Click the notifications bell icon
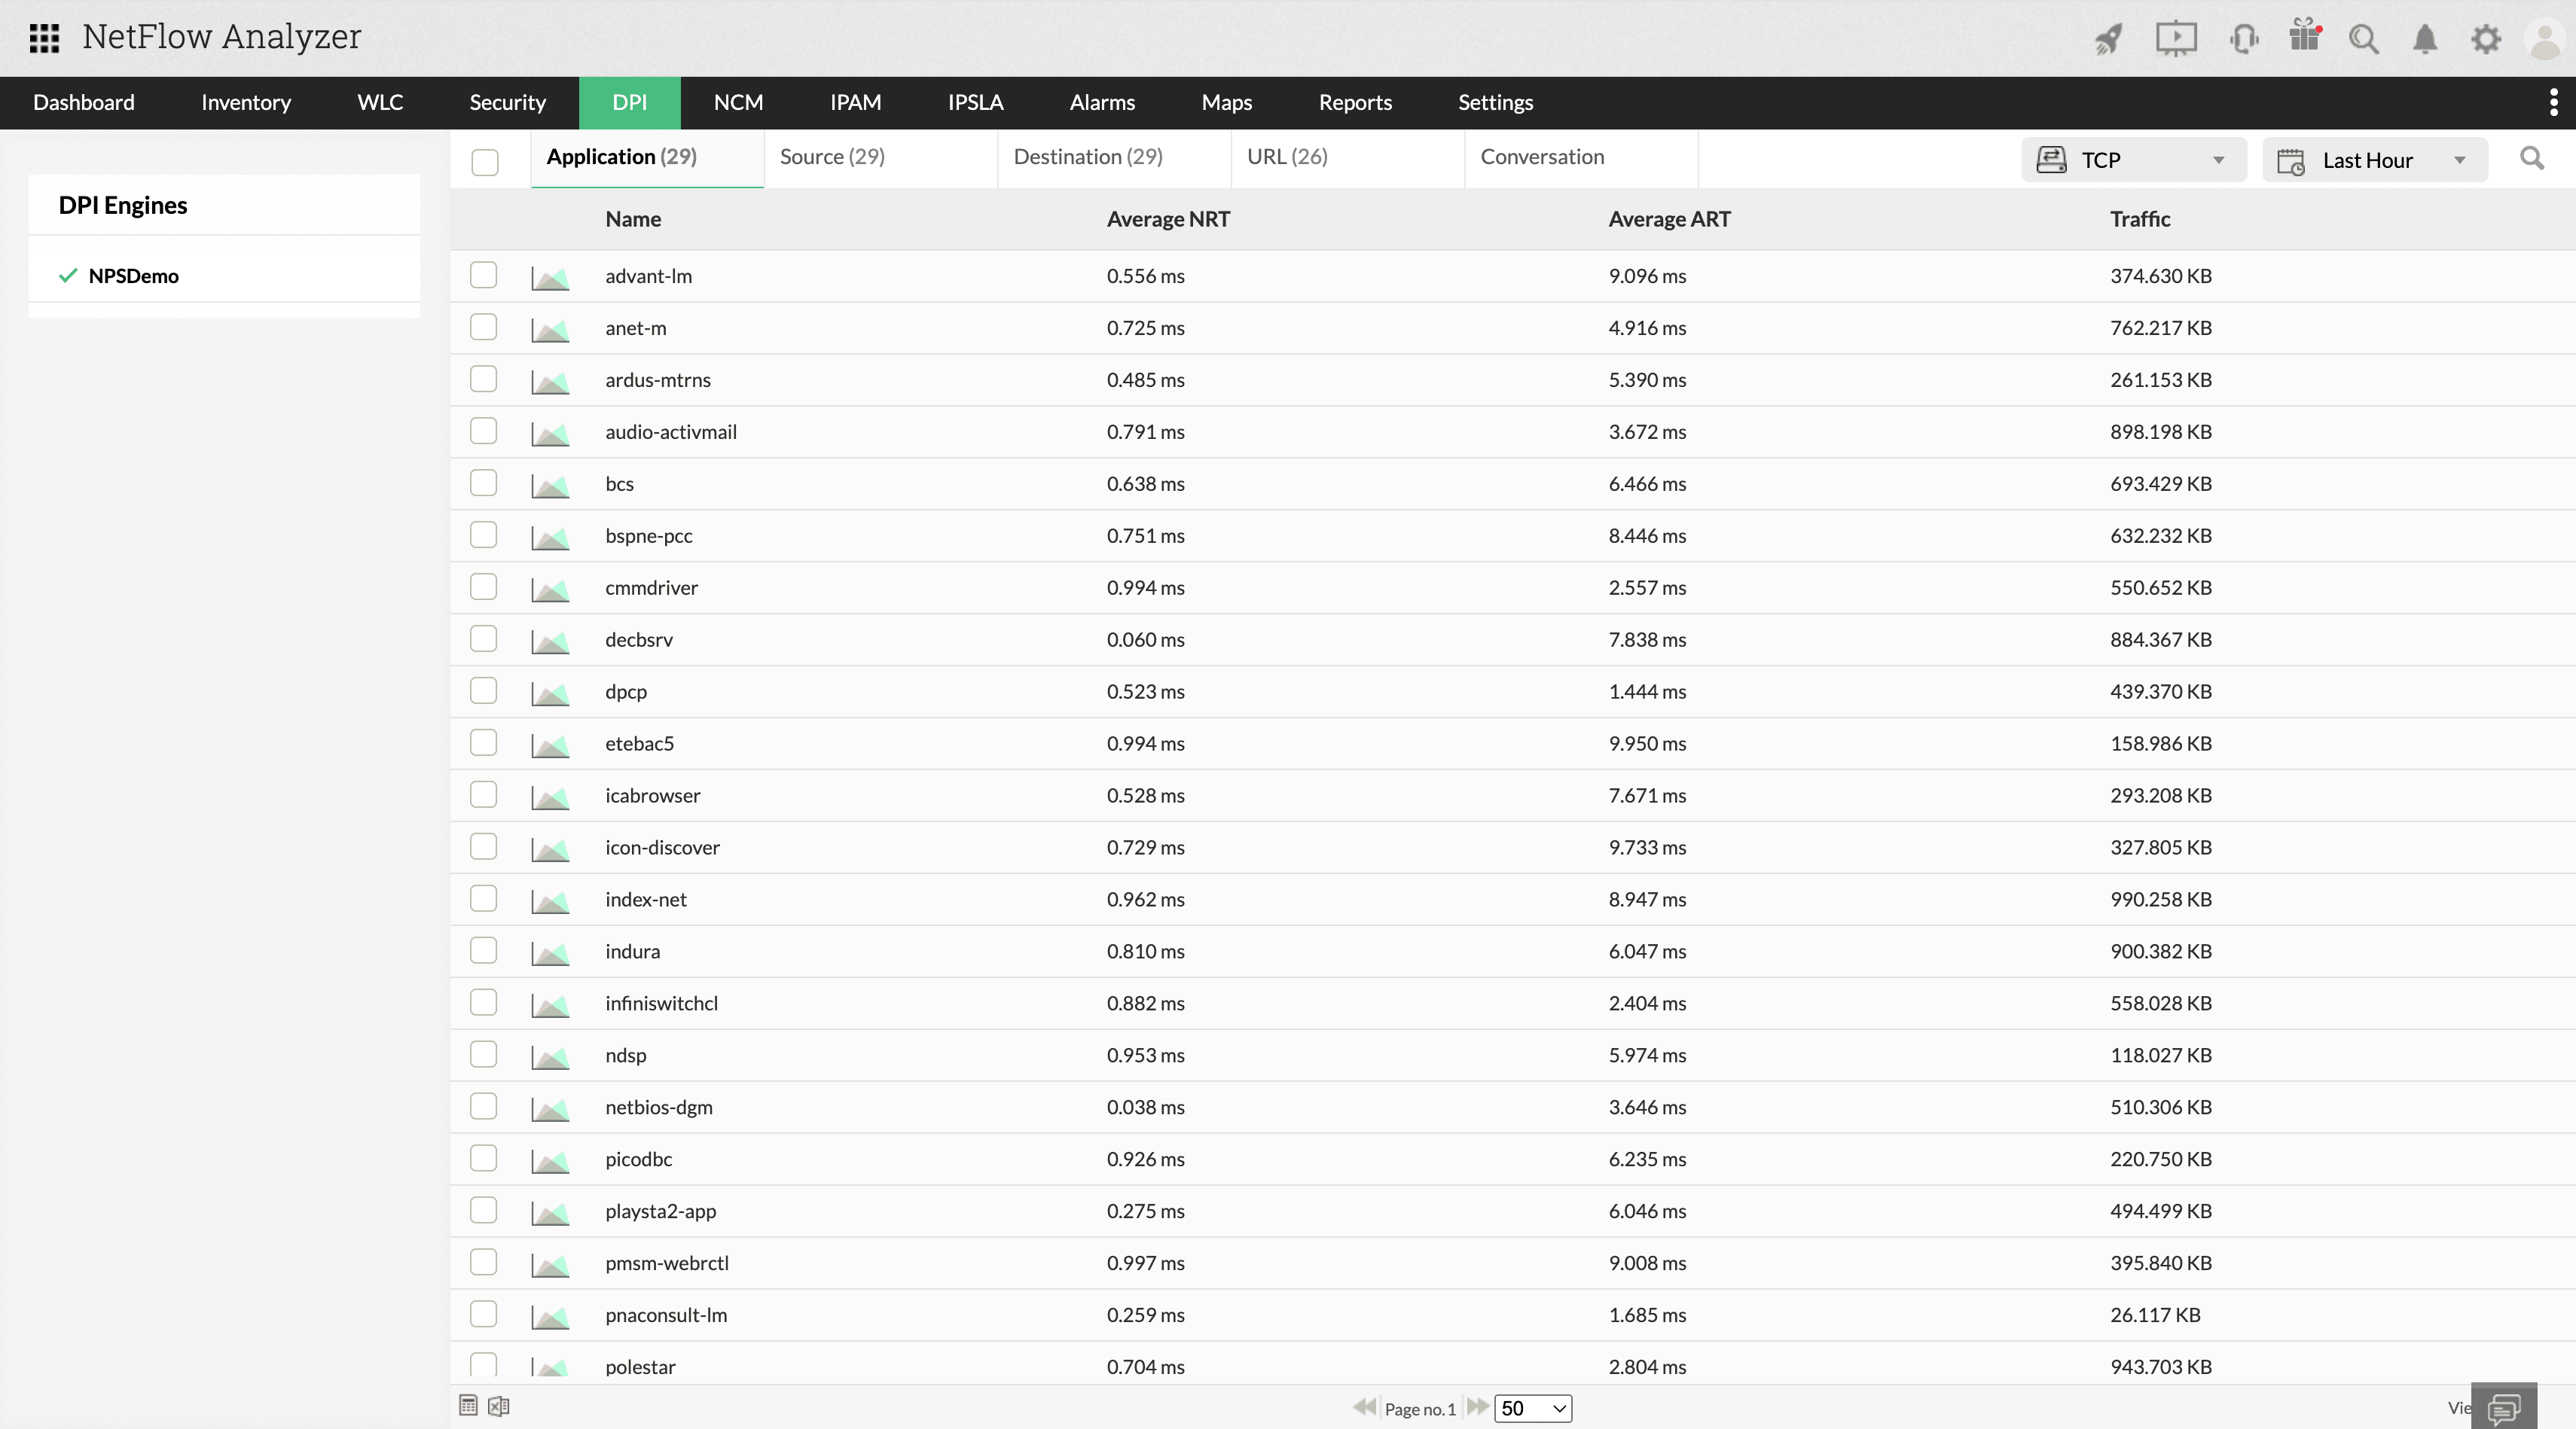The width and height of the screenshot is (2576, 1429). pyautogui.click(x=2424, y=39)
